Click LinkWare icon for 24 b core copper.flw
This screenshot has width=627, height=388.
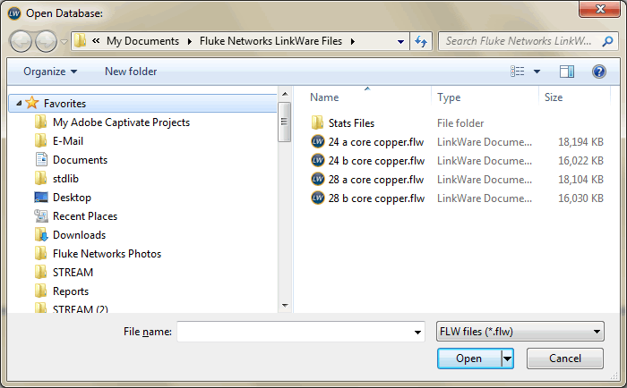(x=317, y=160)
